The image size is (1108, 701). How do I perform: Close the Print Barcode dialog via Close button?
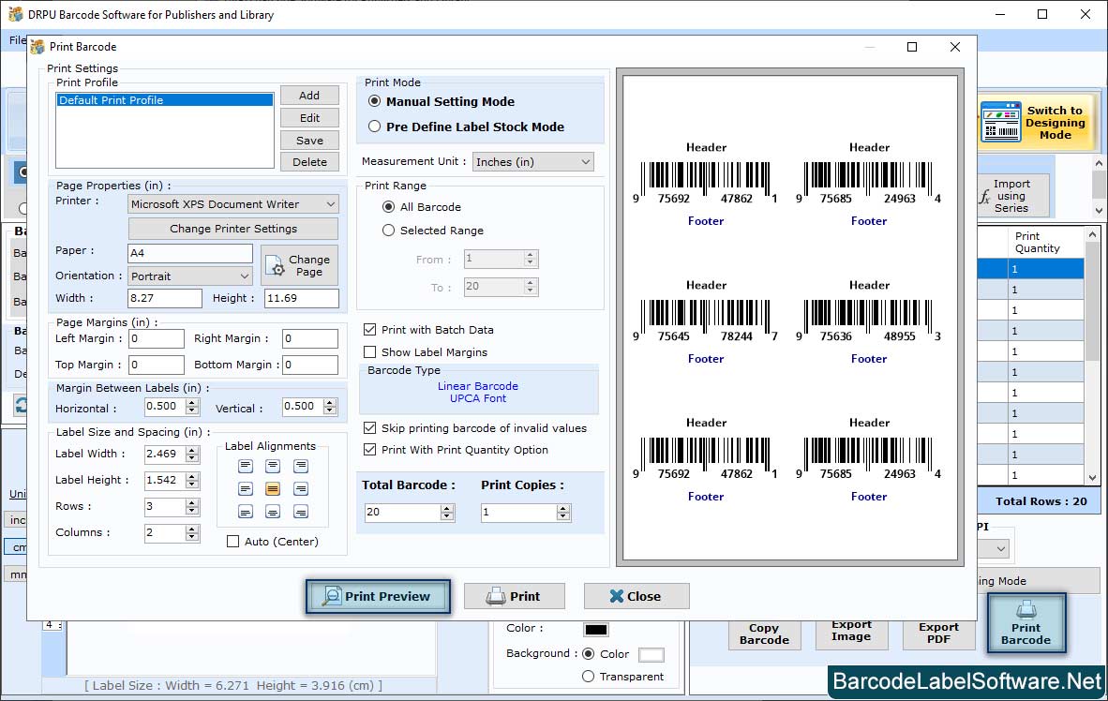[636, 596]
